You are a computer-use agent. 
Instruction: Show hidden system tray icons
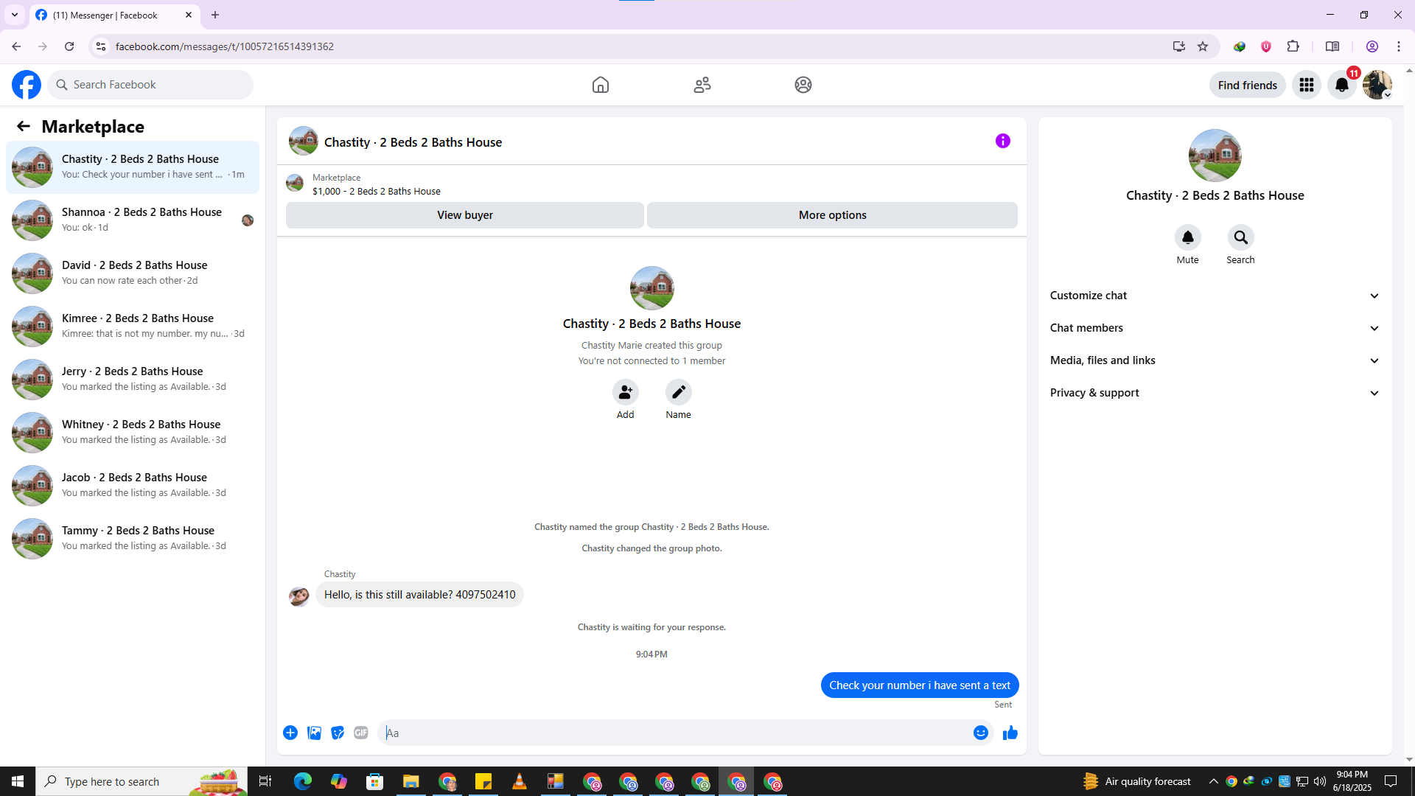(1214, 781)
